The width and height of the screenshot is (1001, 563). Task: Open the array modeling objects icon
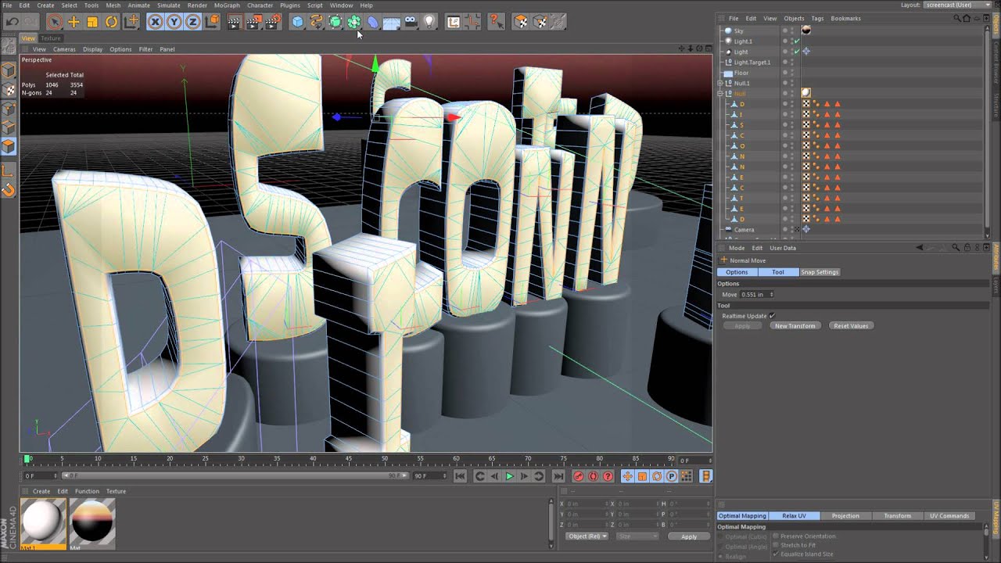pyautogui.click(x=354, y=22)
